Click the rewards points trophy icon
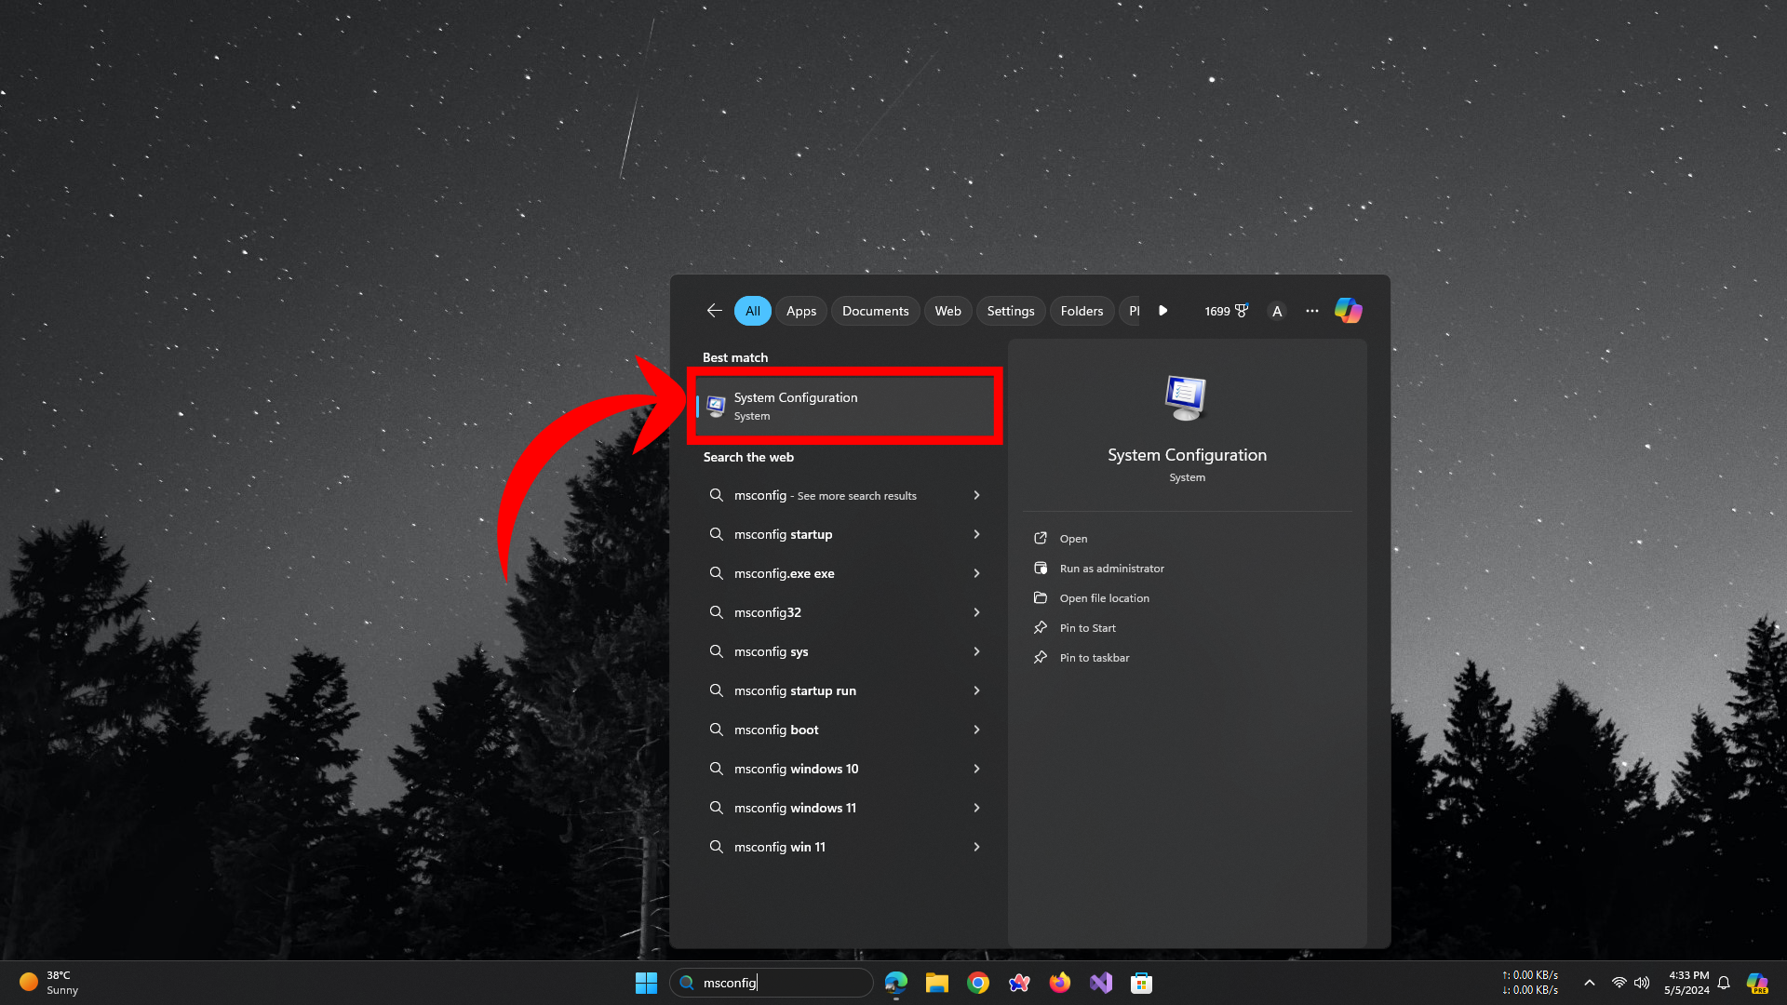This screenshot has width=1787, height=1005. point(1240,311)
